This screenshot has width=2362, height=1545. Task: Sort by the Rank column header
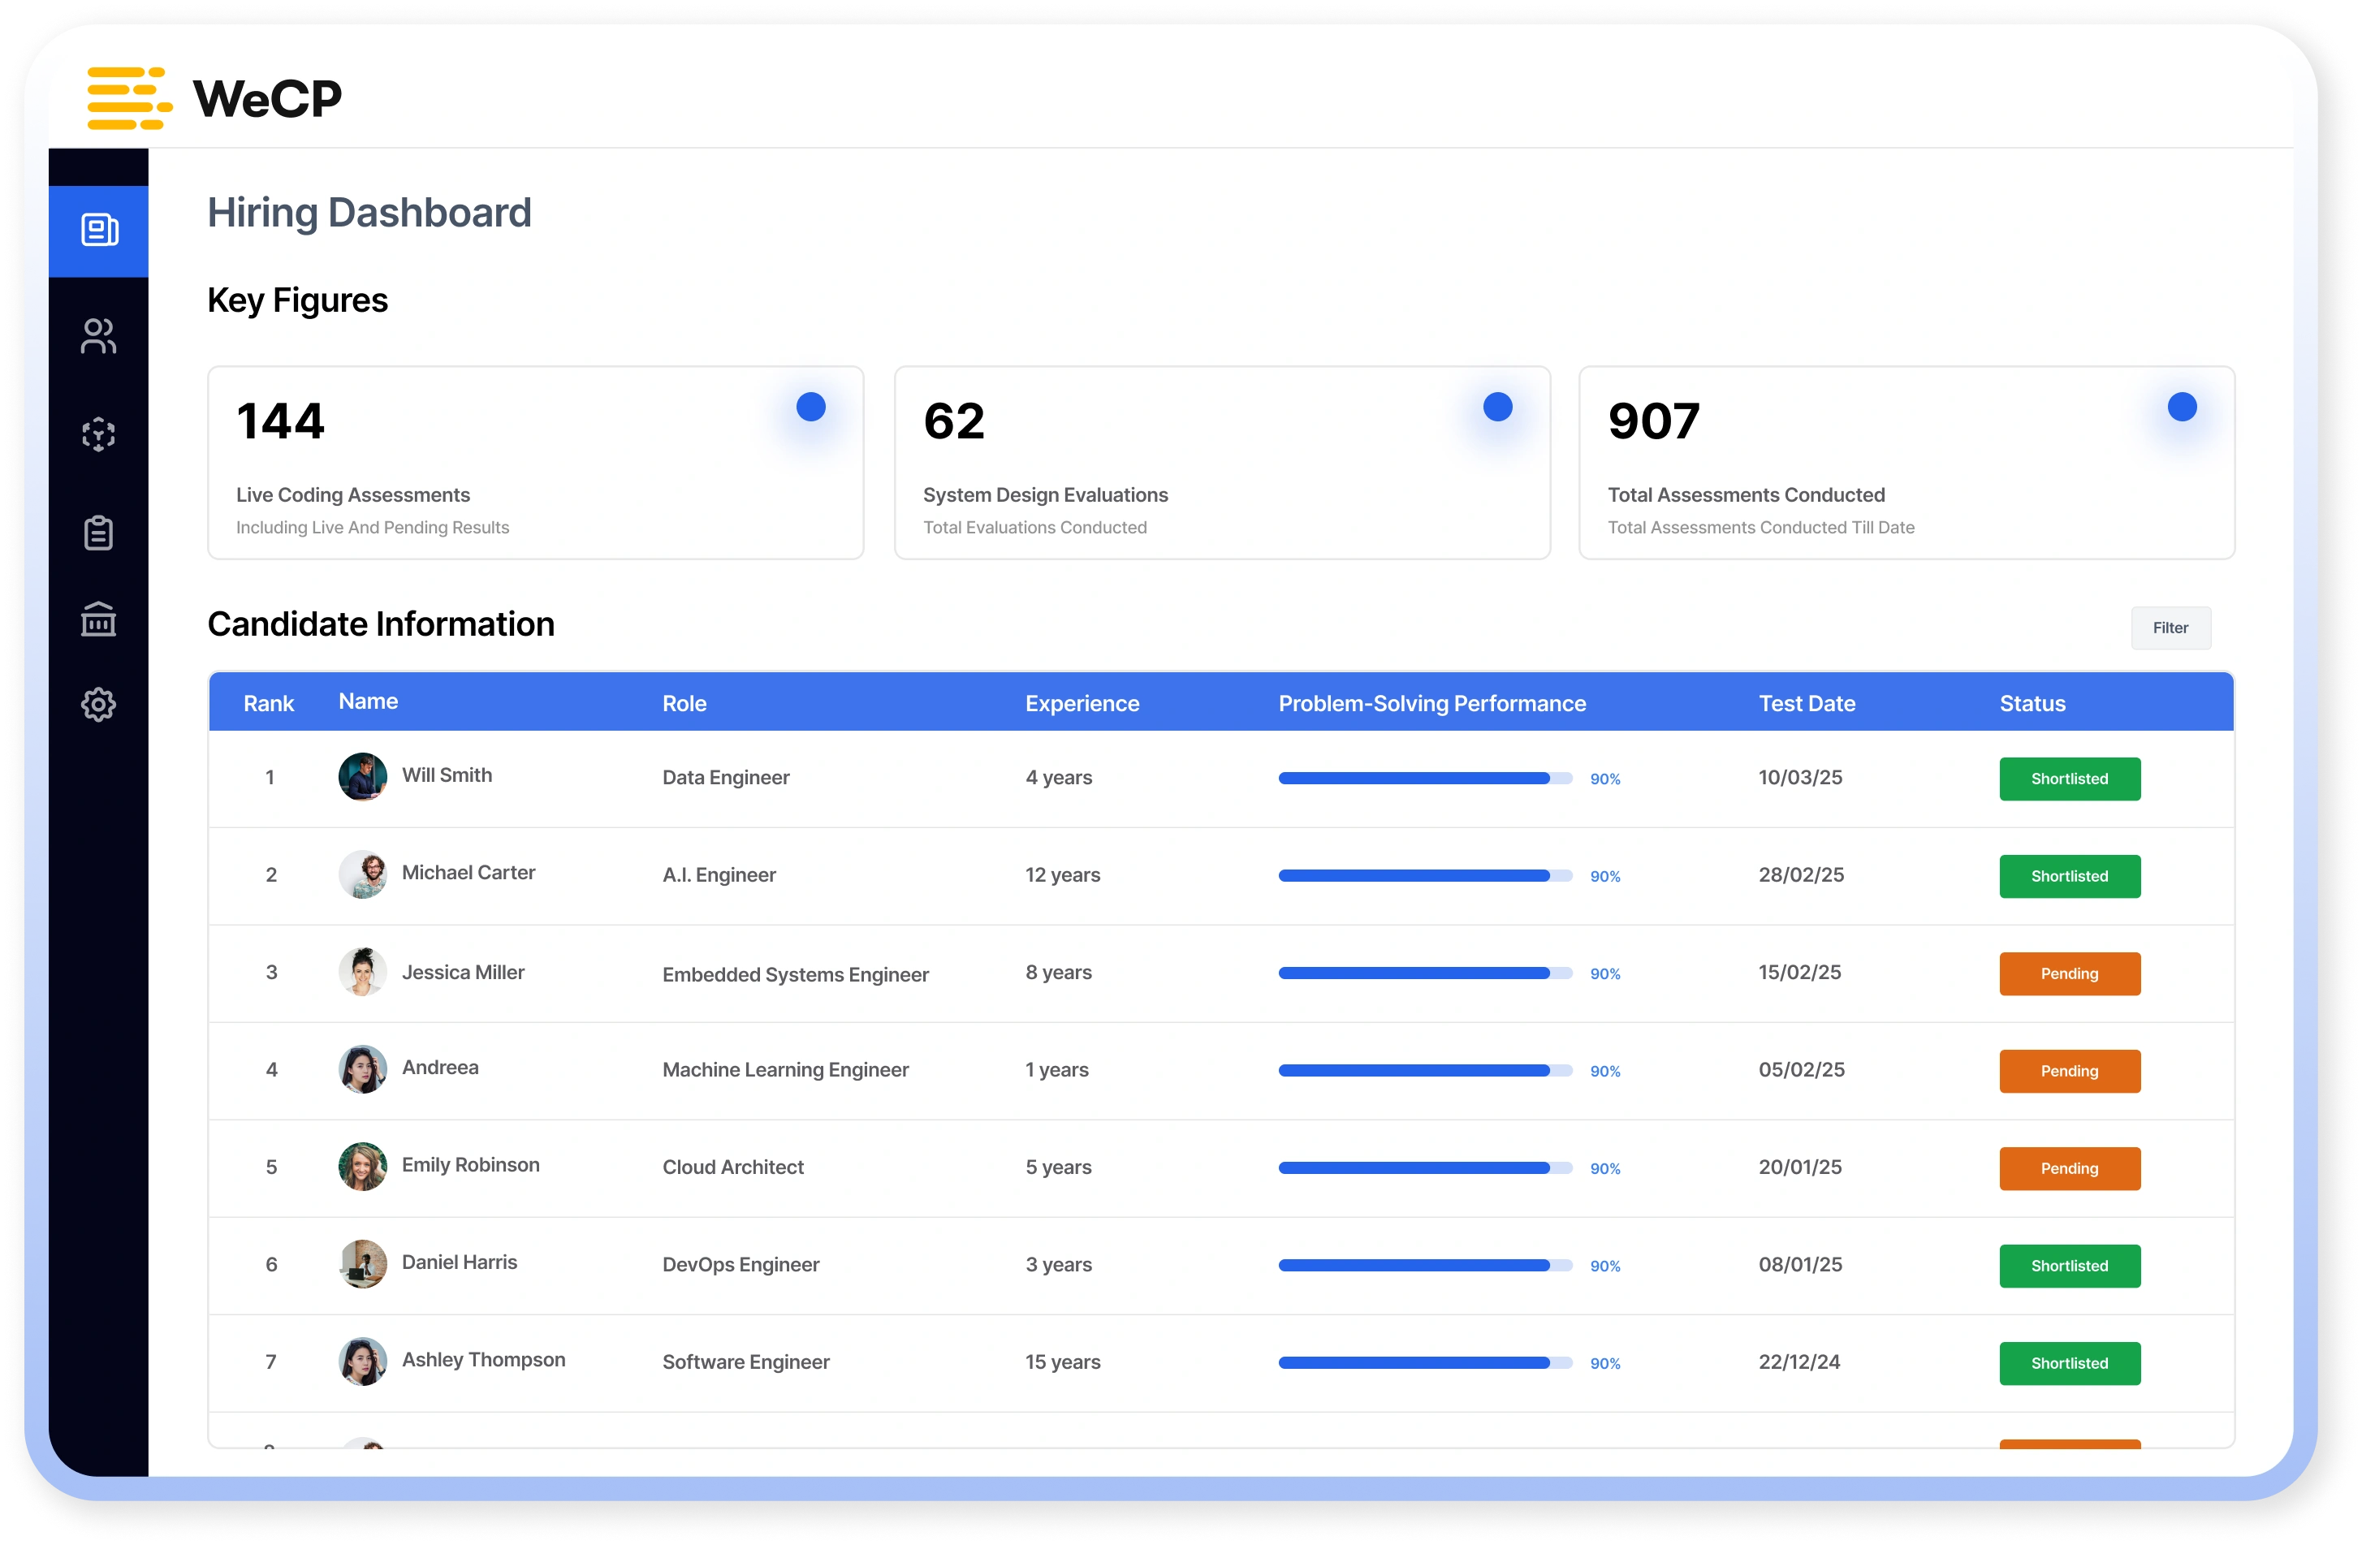pos(269,704)
